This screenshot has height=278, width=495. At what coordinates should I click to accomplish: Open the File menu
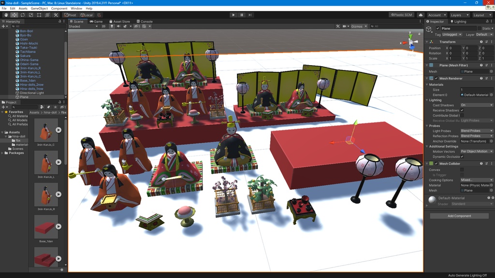pyautogui.click(x=4, y=9)
